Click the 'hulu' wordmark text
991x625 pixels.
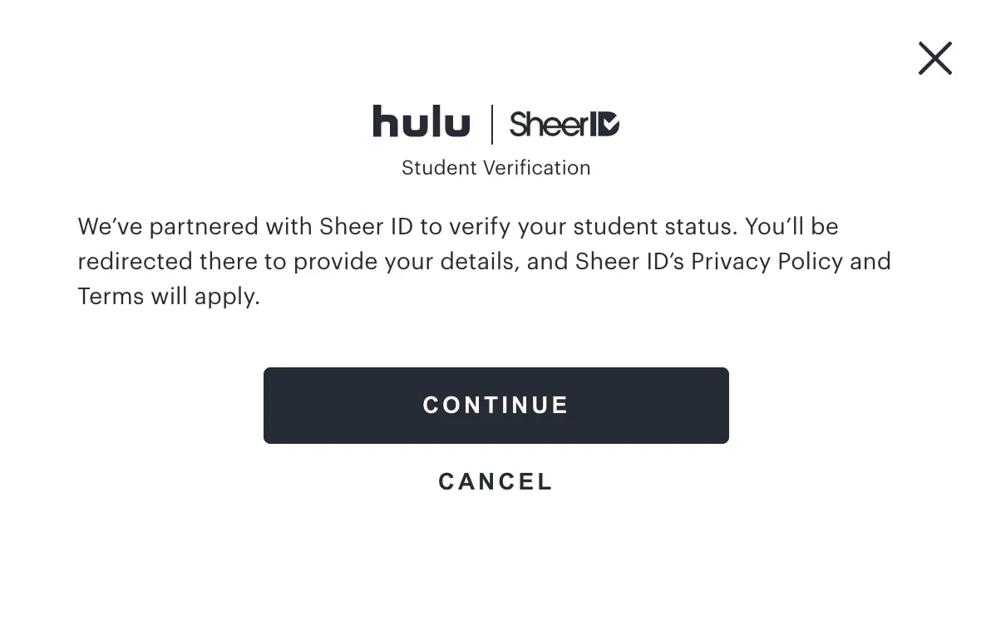click(x=422, y=121)
